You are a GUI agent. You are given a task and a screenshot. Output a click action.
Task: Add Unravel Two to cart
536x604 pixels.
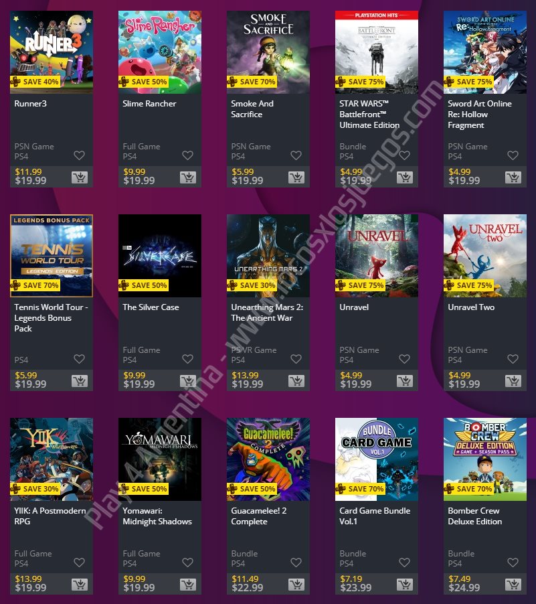[513, 381]
